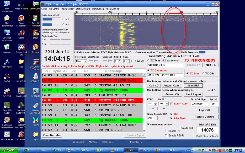Open the Battle of Endor desktop icon

21,108
